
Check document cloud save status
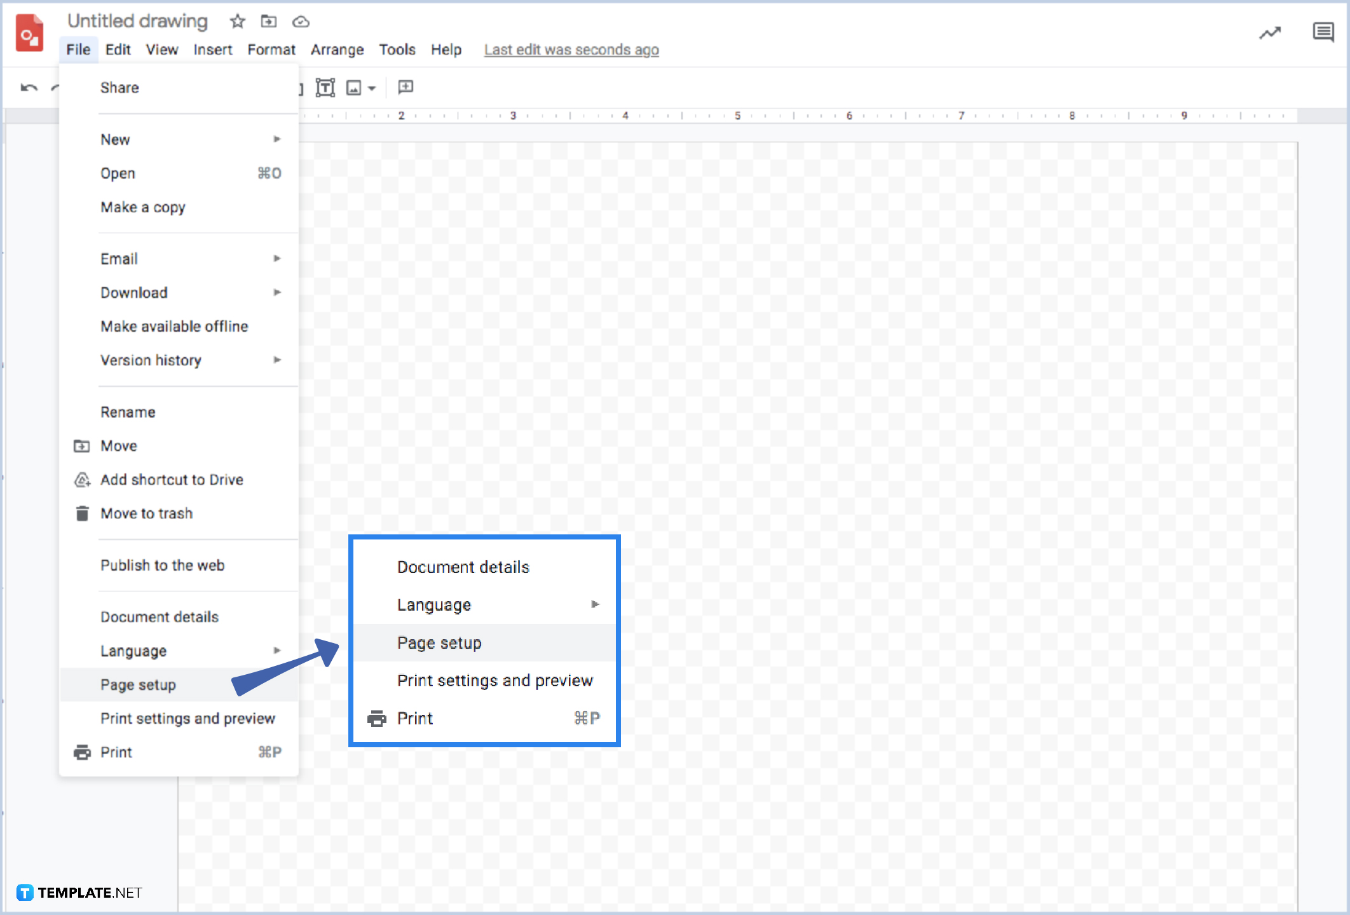[301, 21]
